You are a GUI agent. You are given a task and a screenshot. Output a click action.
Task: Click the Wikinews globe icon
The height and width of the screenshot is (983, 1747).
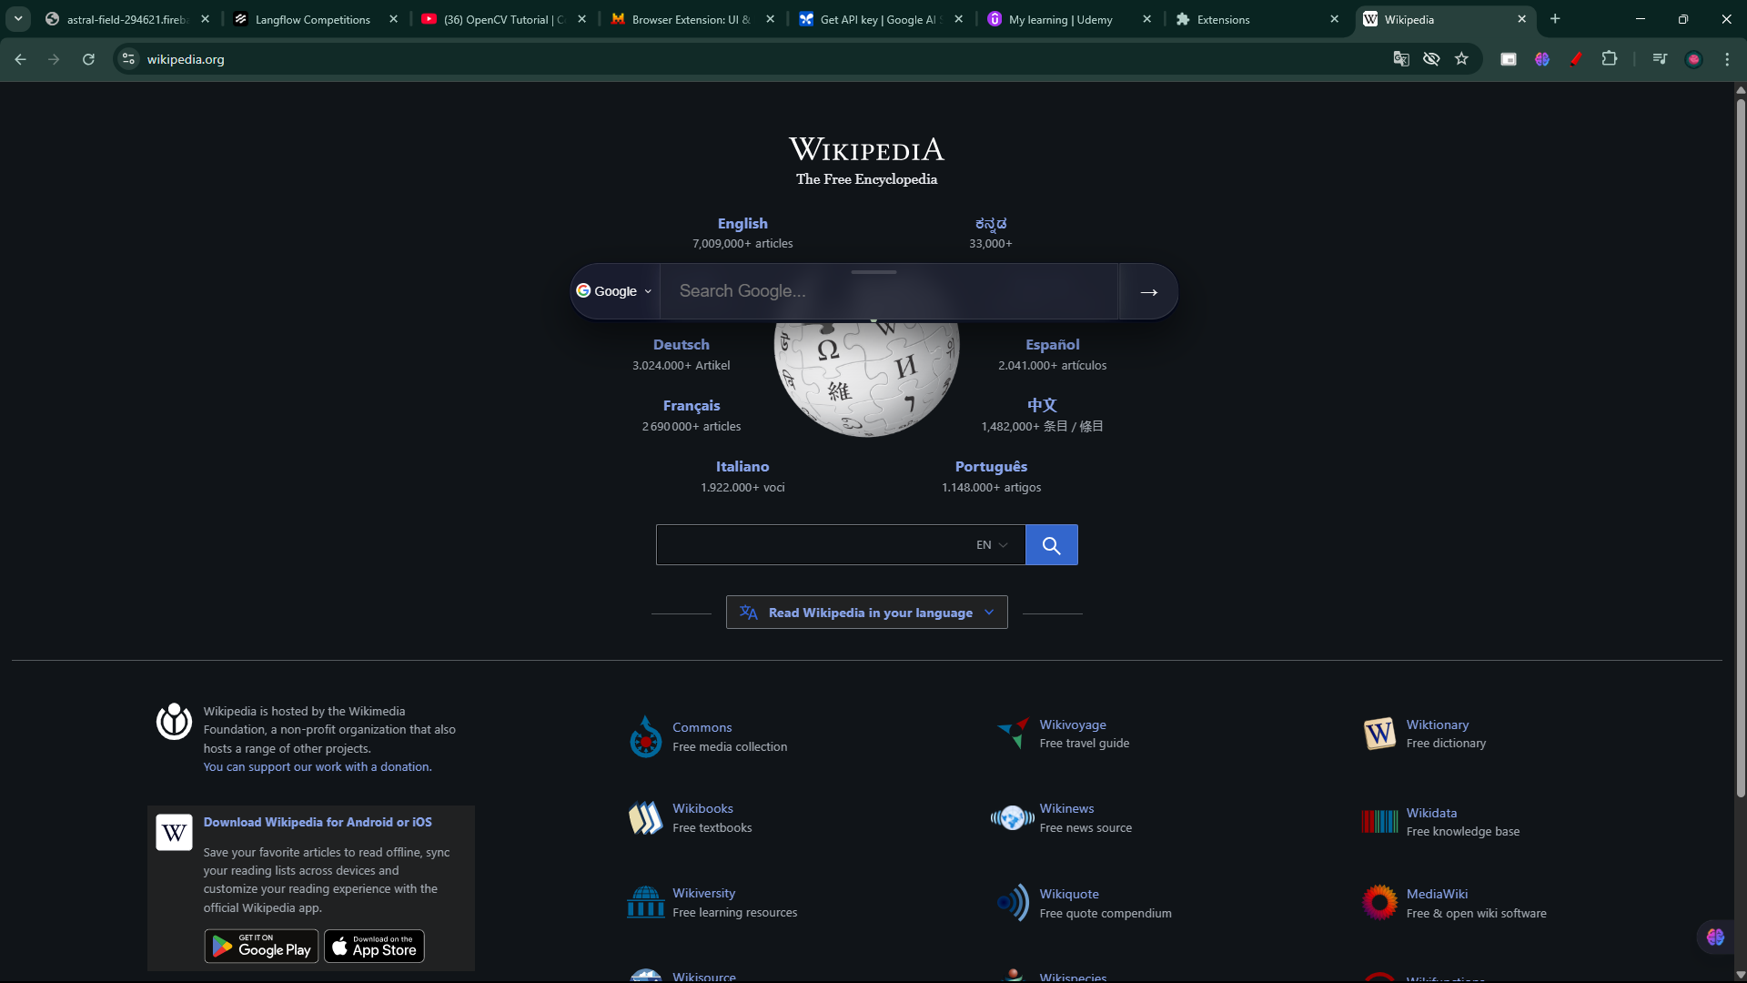1013,818
